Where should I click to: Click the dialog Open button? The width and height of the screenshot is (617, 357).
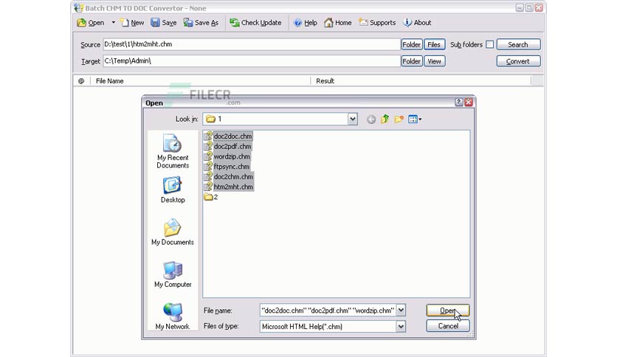tap(448, 311)
